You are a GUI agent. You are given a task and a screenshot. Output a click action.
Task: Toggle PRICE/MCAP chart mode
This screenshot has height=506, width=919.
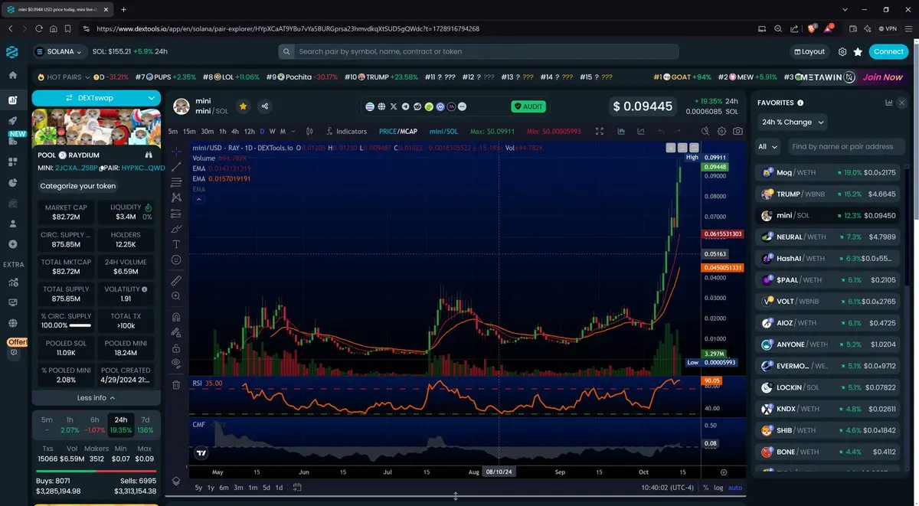tap(398, 131)
